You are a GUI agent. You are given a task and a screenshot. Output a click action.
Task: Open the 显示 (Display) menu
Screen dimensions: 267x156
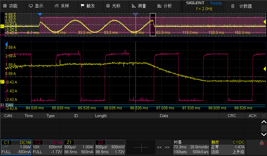36,6
